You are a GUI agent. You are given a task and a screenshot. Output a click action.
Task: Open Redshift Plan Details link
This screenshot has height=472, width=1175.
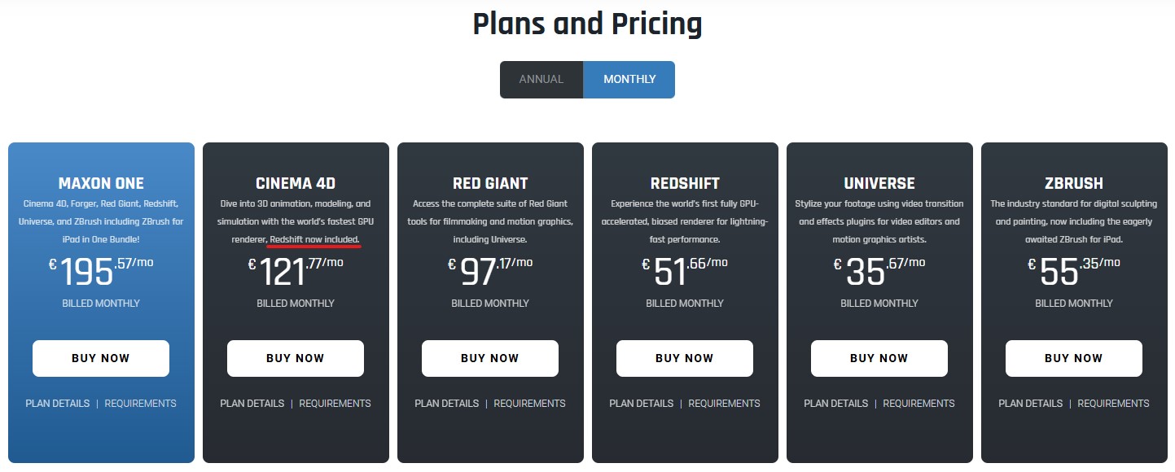point(642,404)
